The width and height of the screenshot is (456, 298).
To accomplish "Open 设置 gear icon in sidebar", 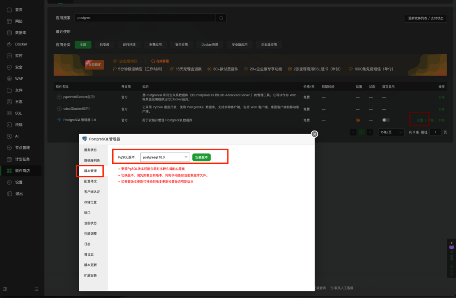I will click(9, 182).
